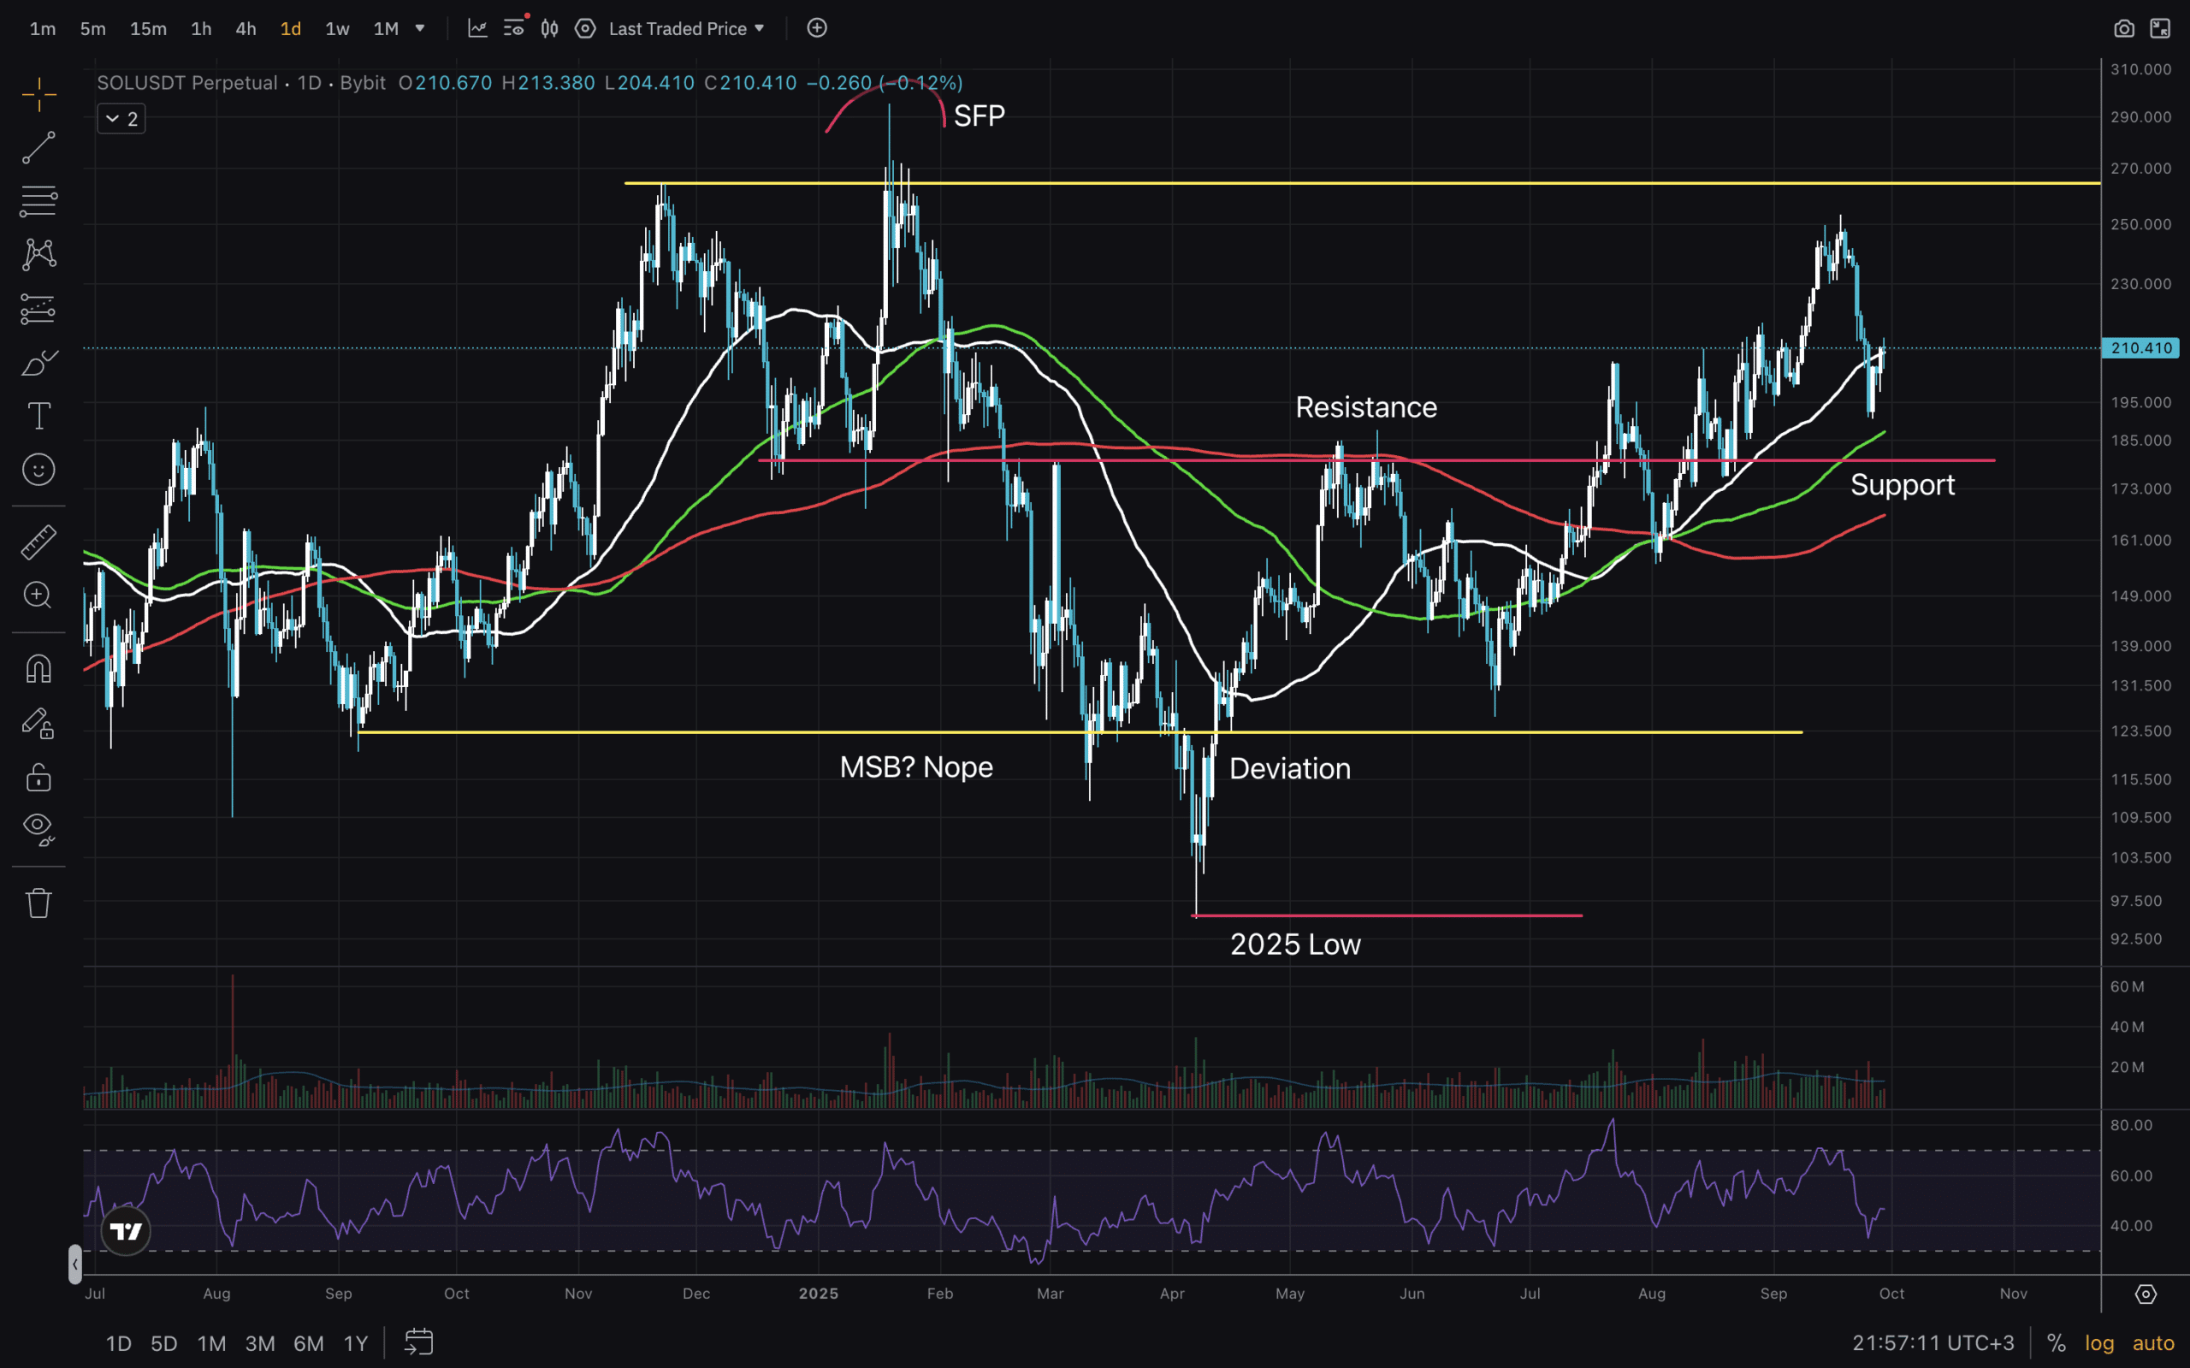
Task: Open the indicators menu icon
Action: click(476, 29)
